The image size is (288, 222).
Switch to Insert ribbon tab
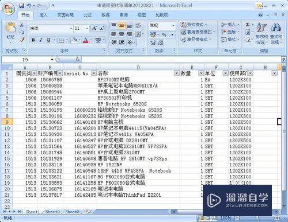coord(43,15)
